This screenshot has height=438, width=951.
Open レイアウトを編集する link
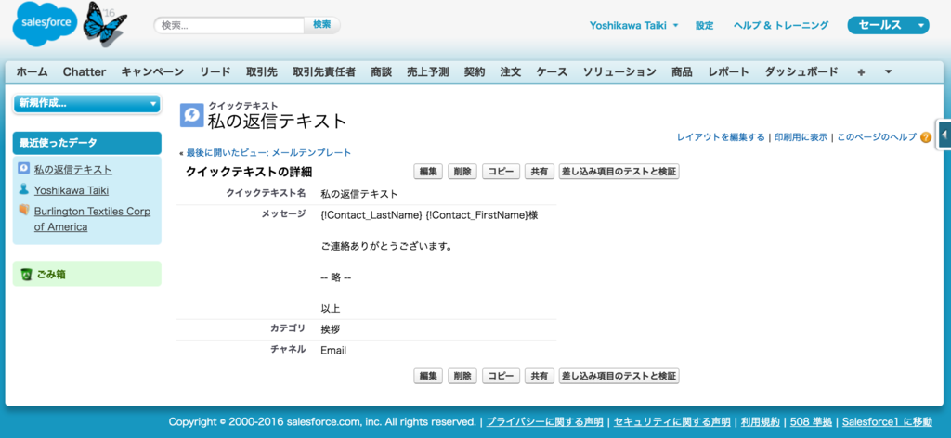[x=721, y=137]
